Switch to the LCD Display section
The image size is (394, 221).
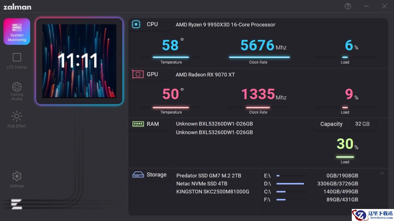(17, 61)
